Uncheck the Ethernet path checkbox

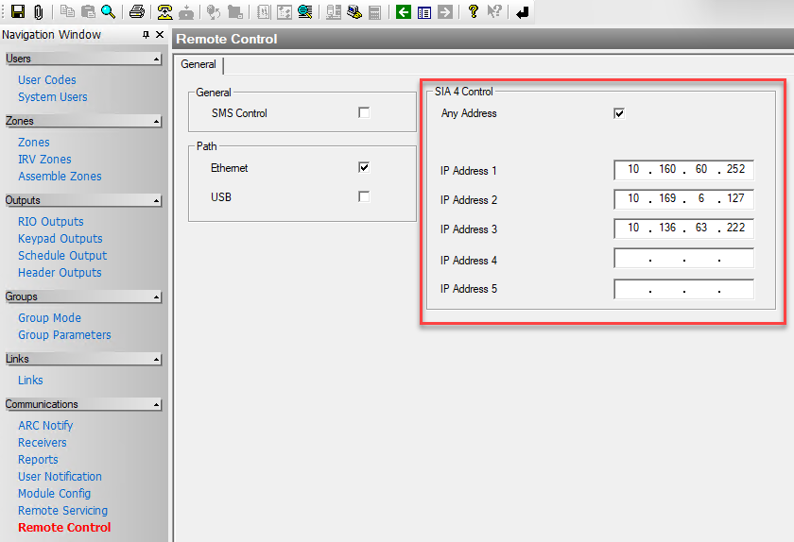pos(364,167)
